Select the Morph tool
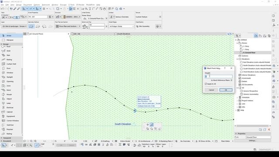The image size is (279, 157). click(11, 95)
